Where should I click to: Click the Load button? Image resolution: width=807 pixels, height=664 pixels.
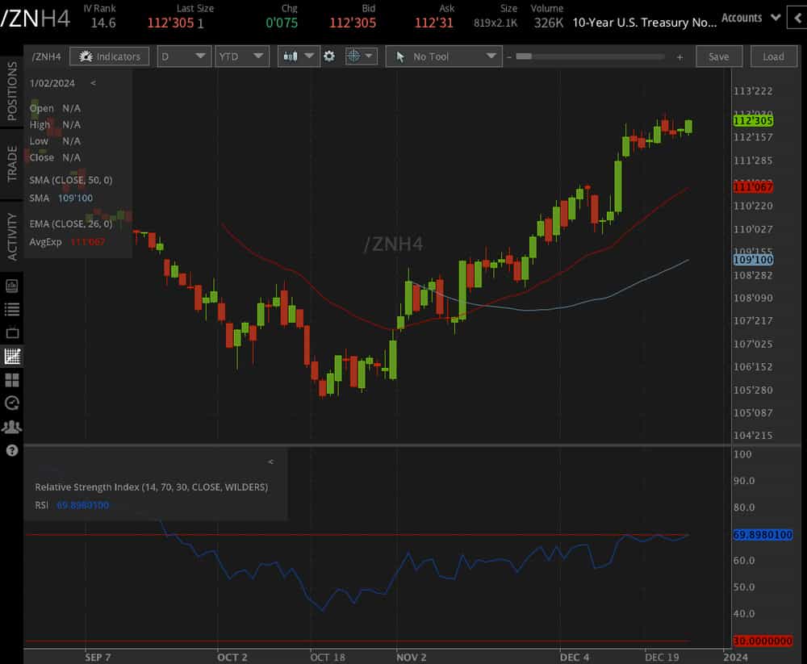tap(774, 56)
